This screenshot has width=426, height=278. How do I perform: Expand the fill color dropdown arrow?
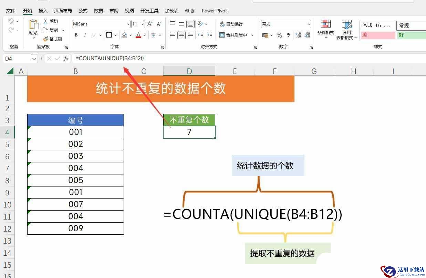click(x=131, y=35)
